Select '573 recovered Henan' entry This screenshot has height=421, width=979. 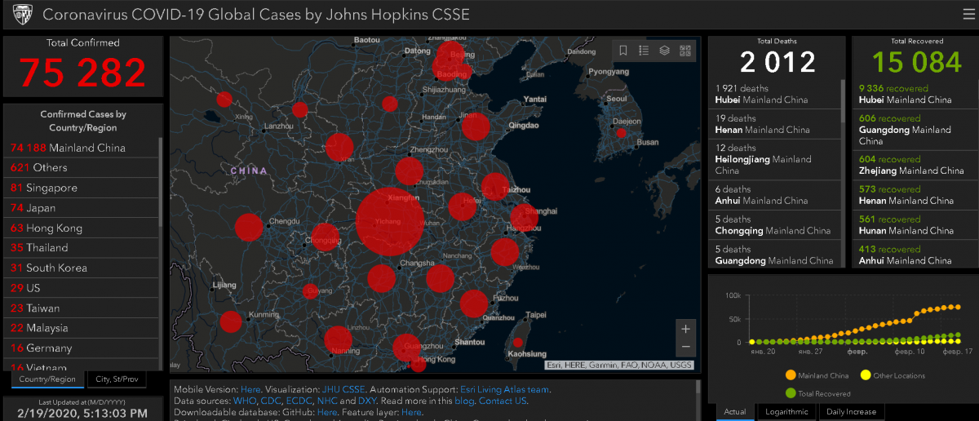pyautogui.click(x=913, y=194)
